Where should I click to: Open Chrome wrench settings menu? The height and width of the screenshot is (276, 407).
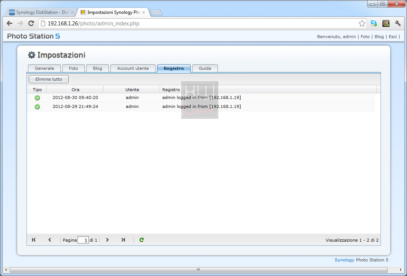(x=398, y=24)
